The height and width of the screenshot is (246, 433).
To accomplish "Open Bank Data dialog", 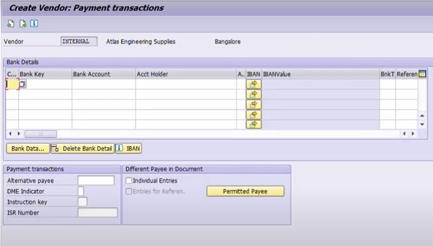I will click(x=28, y=148).
